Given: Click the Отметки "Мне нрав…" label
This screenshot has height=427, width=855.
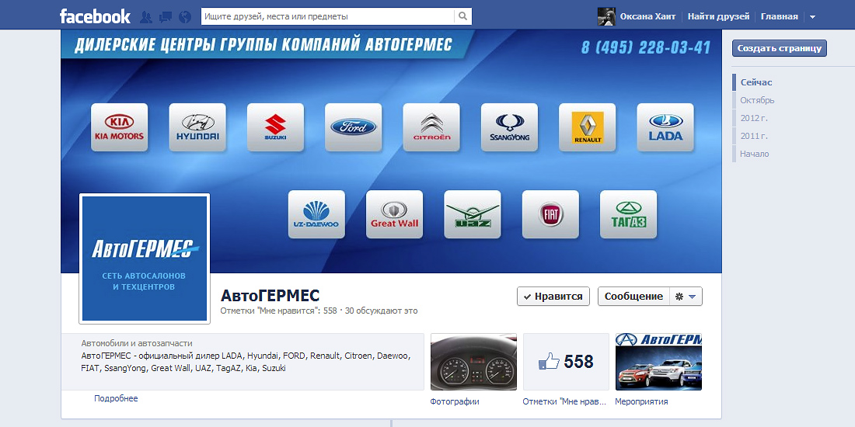Looking at the screenshot, I should [x=564, y=402].
